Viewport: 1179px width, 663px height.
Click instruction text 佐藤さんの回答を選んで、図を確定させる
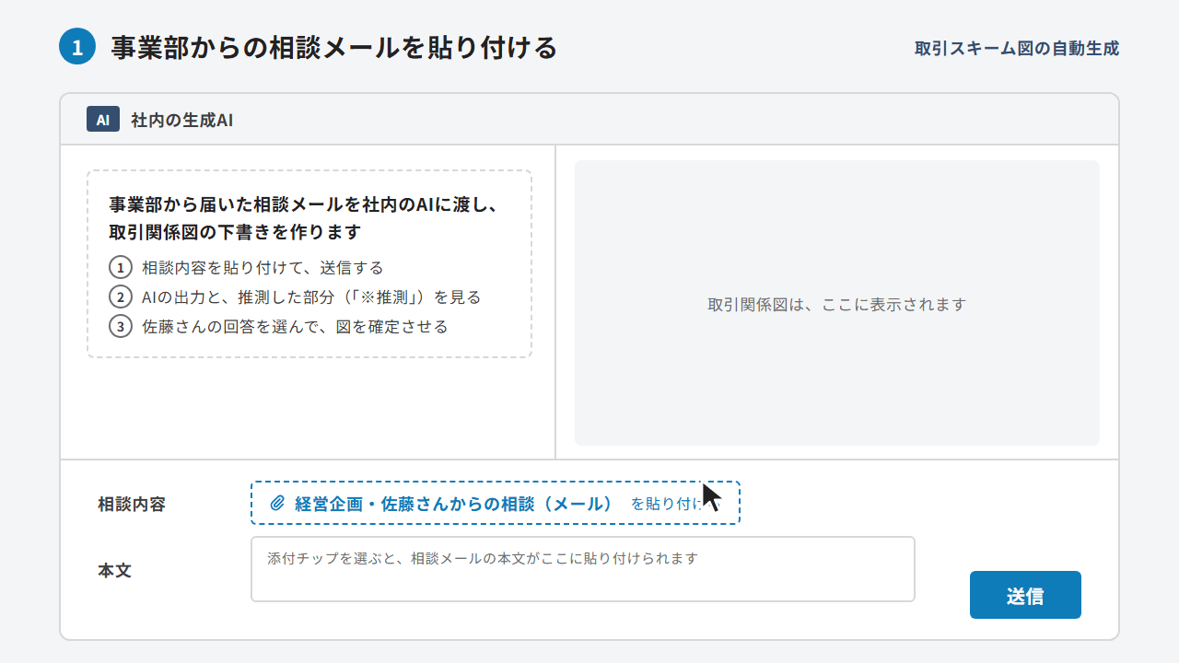tap(295, 327)
